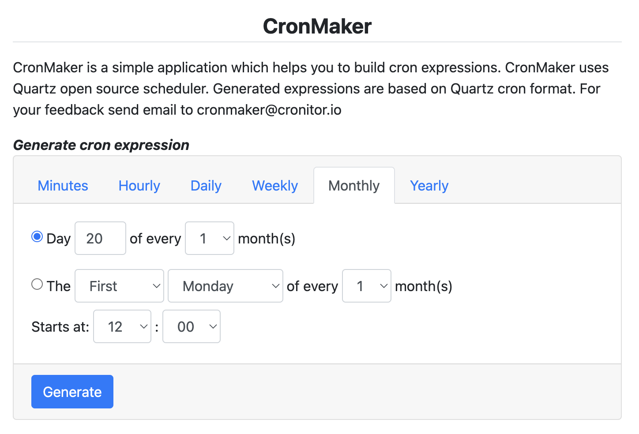
Task: Switch to the Weekly tab
Action: point(274,186)
